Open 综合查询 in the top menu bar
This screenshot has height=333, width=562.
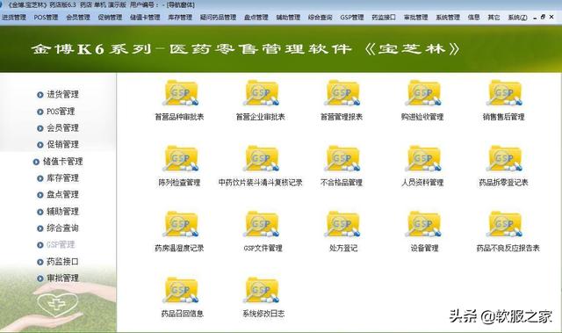(320, 18)
